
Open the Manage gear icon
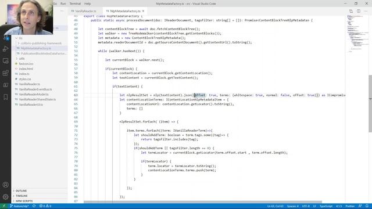(x=6, y=197)
